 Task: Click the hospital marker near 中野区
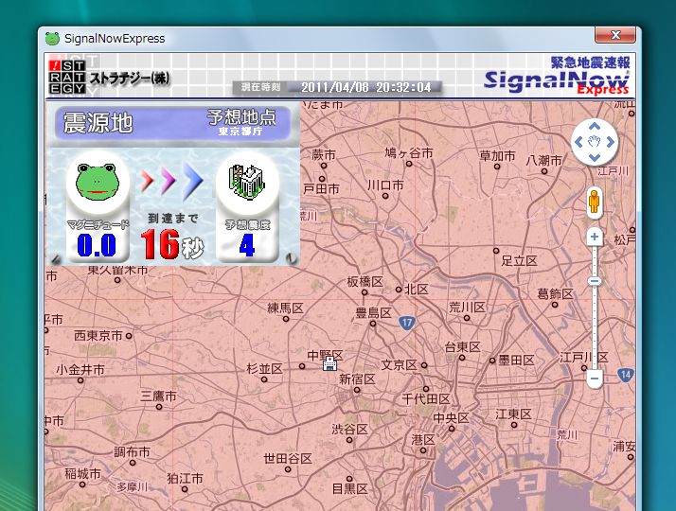pyautogui.click(x=329, y=363)
